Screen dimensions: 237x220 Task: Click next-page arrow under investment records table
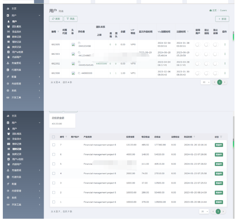pos(224,212)
